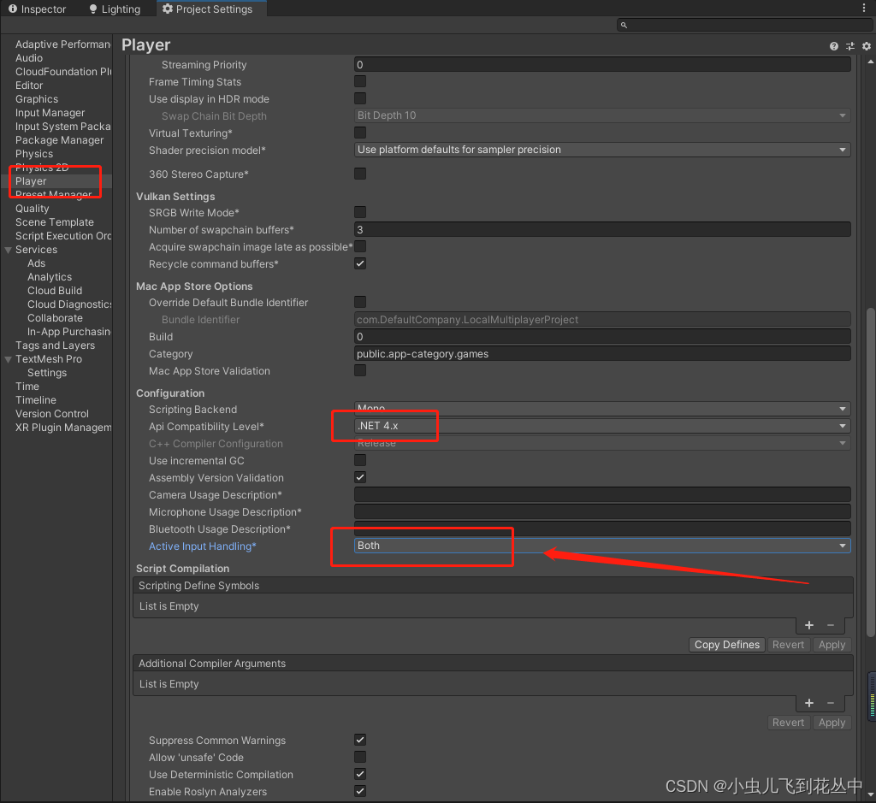Enable the Virtual Texturing checkbox
This screenshot has width=876, height=803.
click(359, 132)
